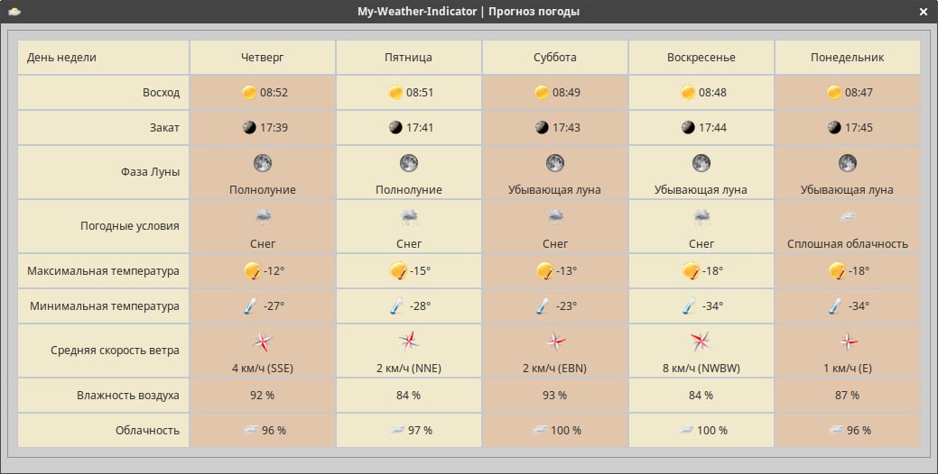938x474 pixels.
Task: Click the 2 км/ч (NNE) wind value
Action: [x=409, y=369]
